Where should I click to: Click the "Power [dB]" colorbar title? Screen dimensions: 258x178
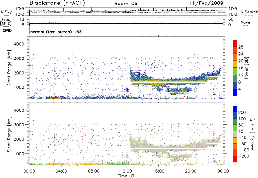[x=246, y=68]
